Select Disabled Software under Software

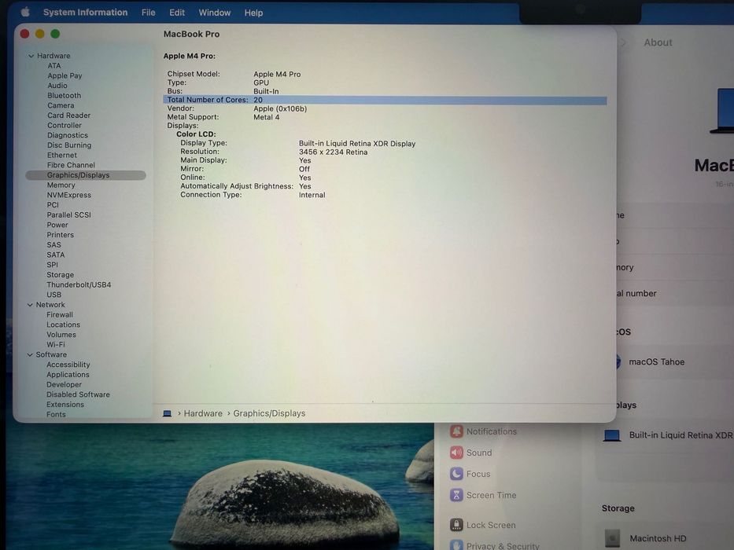click(78, 394)
